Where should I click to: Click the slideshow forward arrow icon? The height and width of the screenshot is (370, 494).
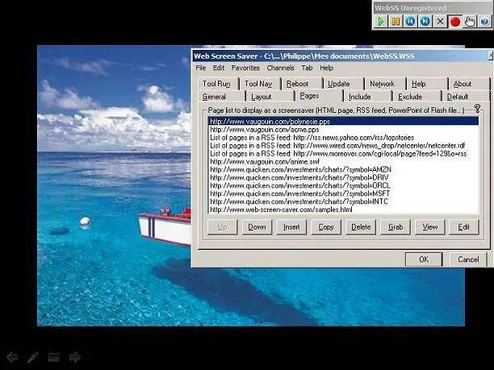pyautogui.click(x=75, y=357)
